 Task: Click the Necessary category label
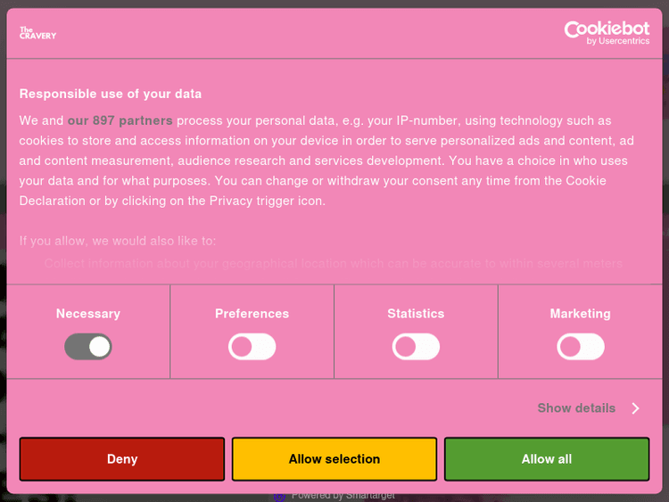tap(87, 314)
